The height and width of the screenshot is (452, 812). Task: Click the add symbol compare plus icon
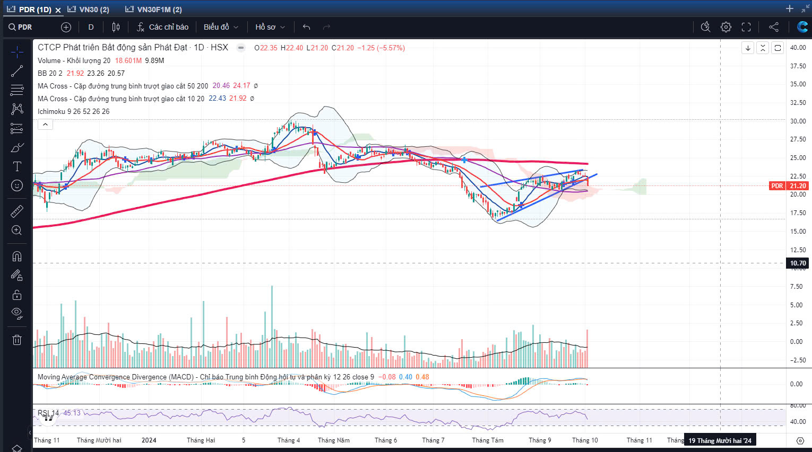[x=66, y=27]
